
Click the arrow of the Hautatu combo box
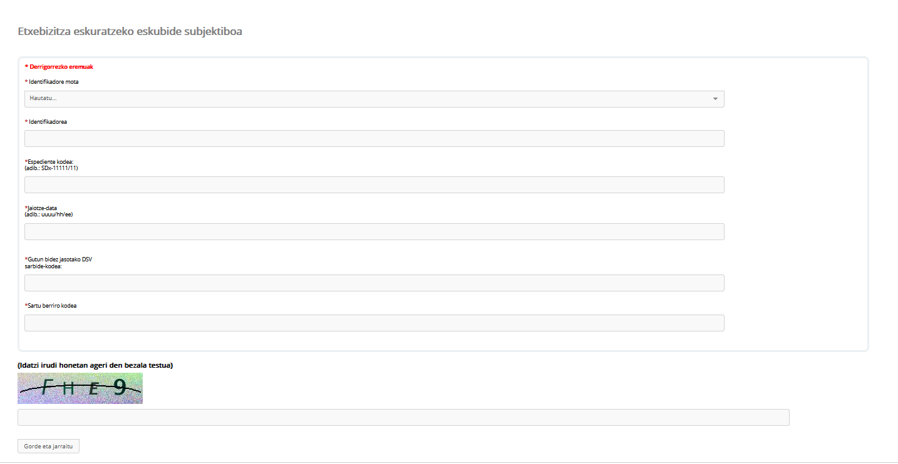pos(715,99)
